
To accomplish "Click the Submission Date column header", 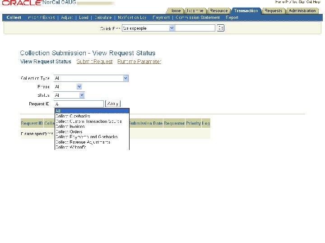I will 146,123.
